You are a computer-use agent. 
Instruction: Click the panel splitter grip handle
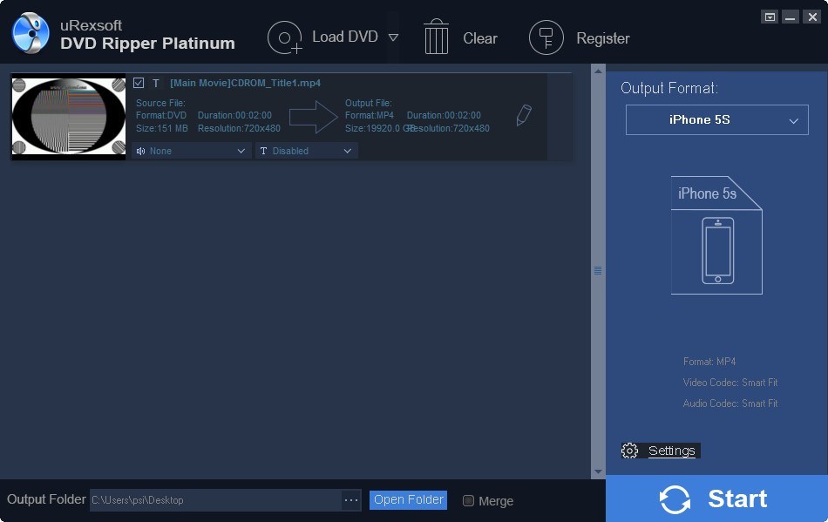pos(598,271)
